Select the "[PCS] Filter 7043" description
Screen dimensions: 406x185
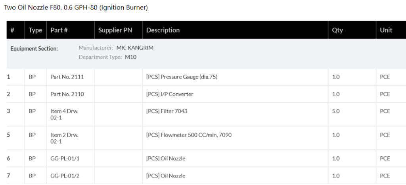point(167,112)
